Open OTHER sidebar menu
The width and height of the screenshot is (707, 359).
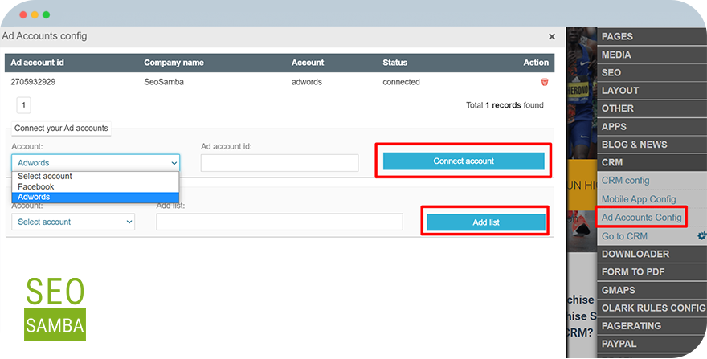point(652,108)
